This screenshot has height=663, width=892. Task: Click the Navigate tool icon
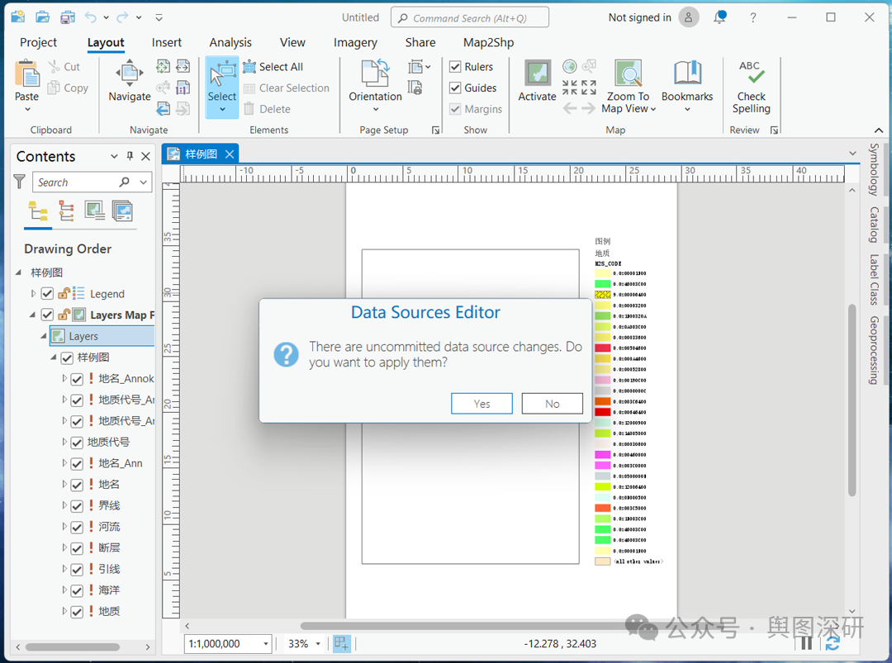coord(130,73)
